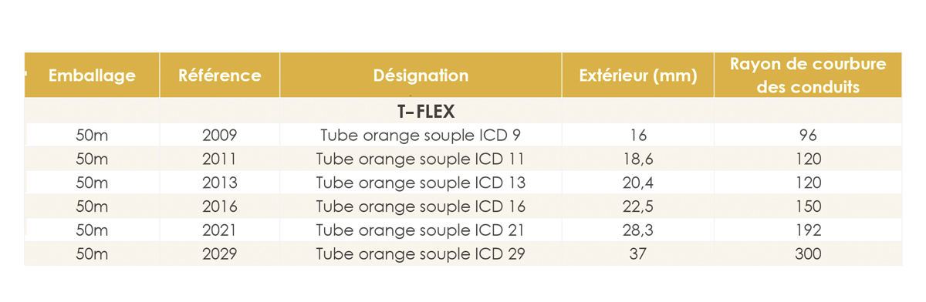The image size is (926, 302).
Task: Click the 18,6 exterior diameter cell
Action: 638,159
